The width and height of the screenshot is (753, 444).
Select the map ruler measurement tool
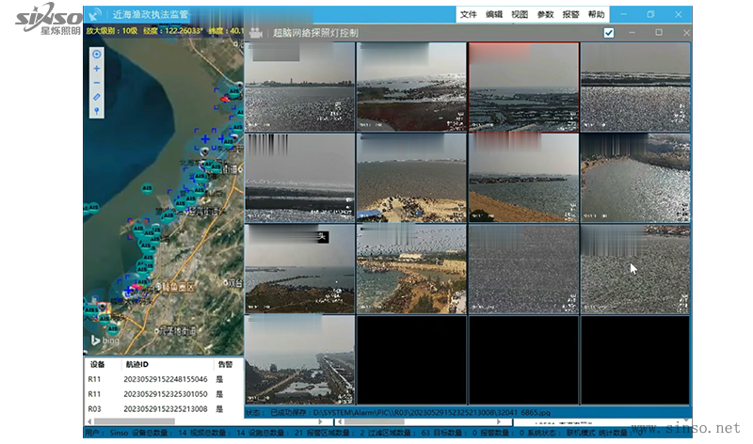pos(96,97)
